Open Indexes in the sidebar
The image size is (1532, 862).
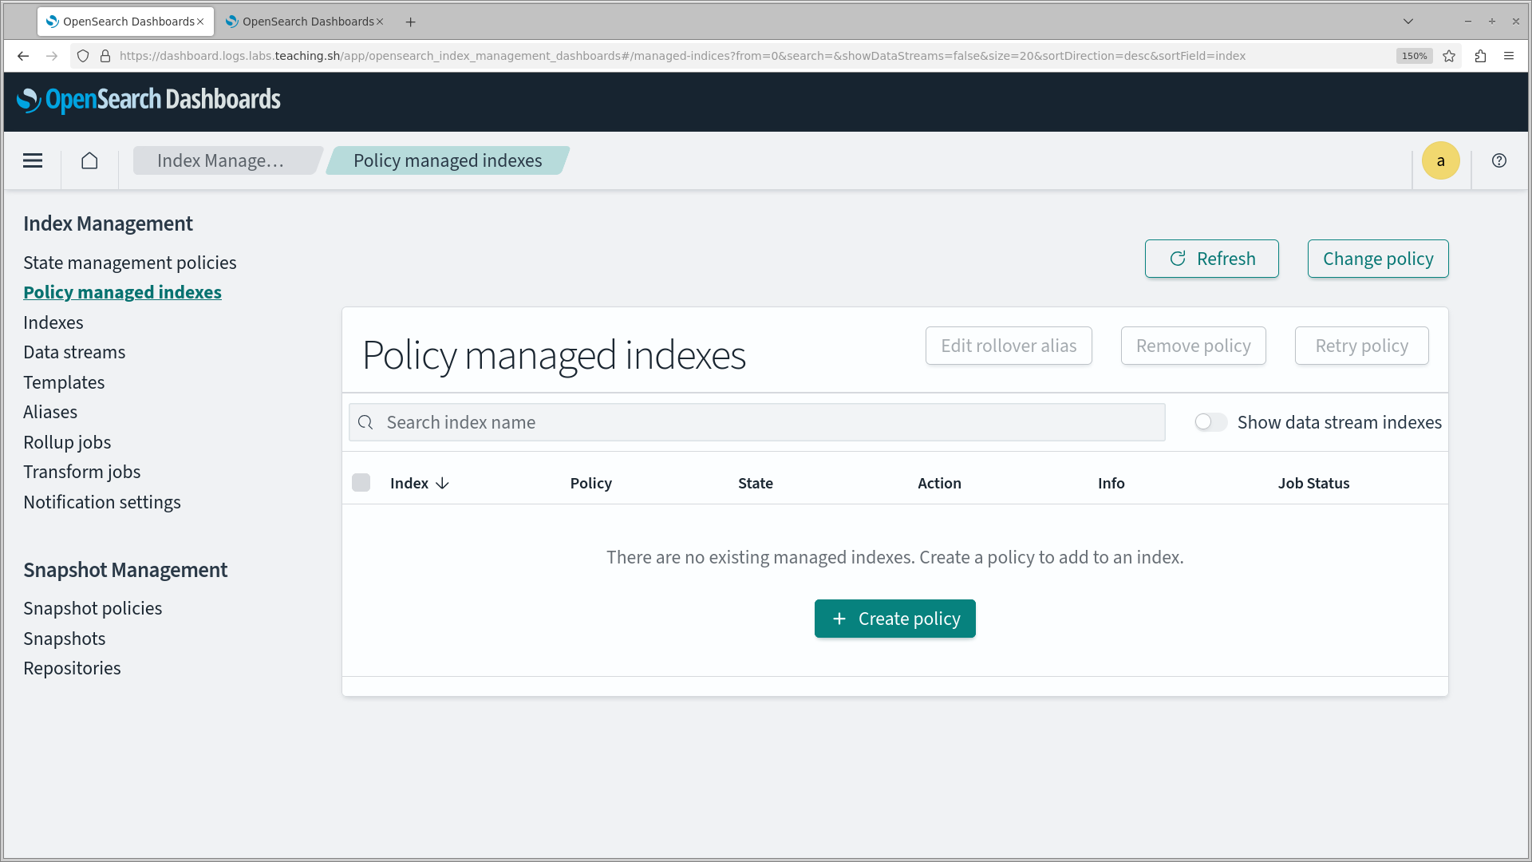pyautogui.click(x=53, y=322)
